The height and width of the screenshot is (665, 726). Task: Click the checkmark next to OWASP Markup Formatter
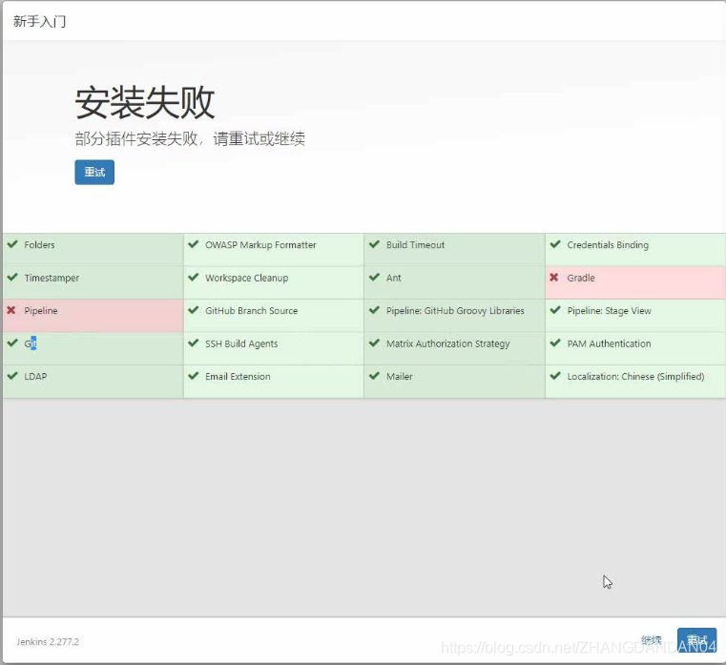194,244
